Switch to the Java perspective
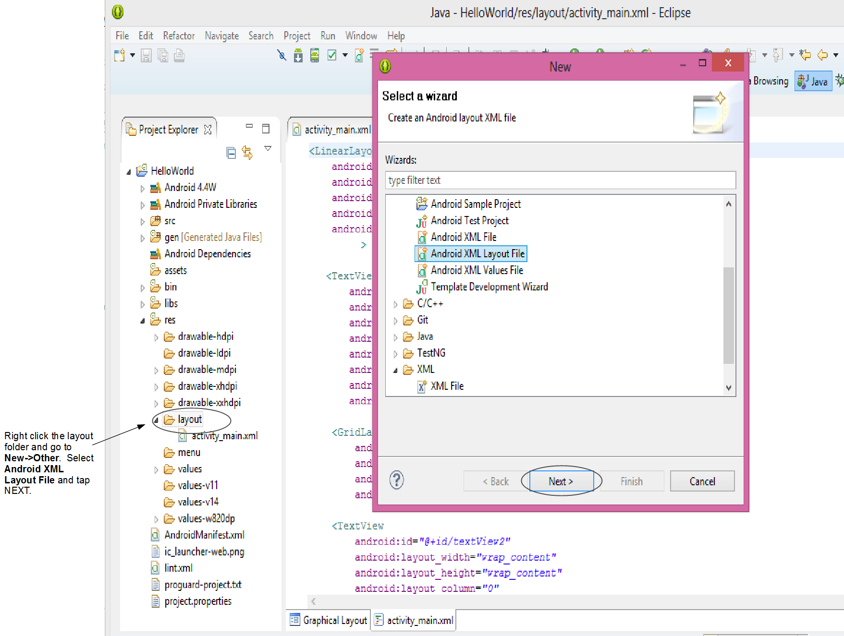Image resolution: width=844 pixels, height=636 pixels. 813,81
